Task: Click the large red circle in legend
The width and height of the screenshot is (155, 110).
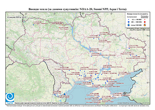Action: point(145,22)
